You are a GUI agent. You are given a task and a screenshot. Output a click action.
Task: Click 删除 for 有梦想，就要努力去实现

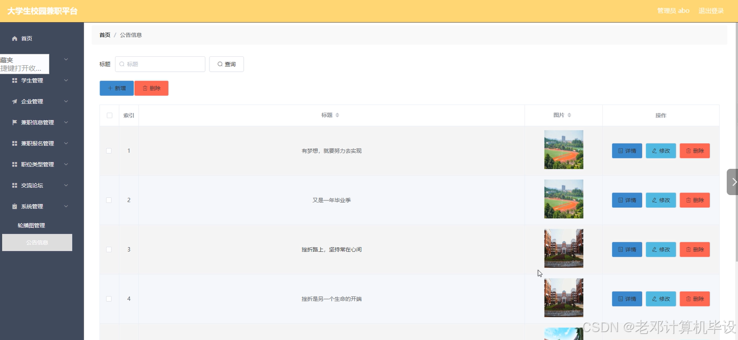tap(695, 151)
